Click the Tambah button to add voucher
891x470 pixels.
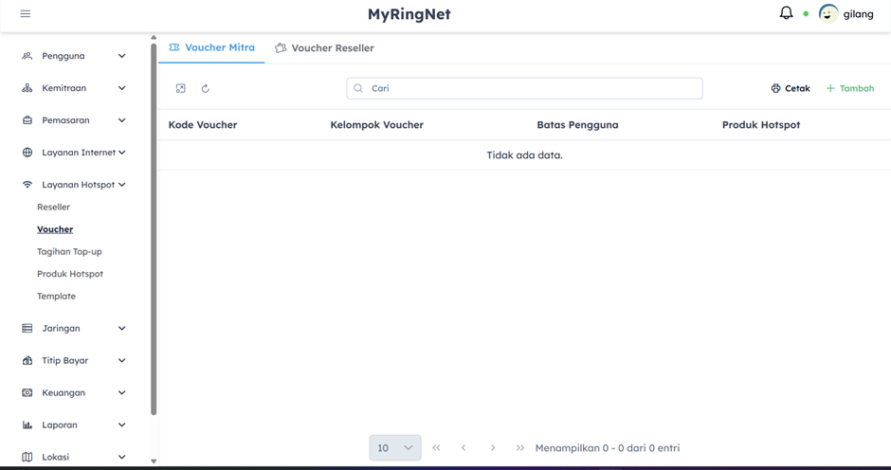[x=850, y=88]
